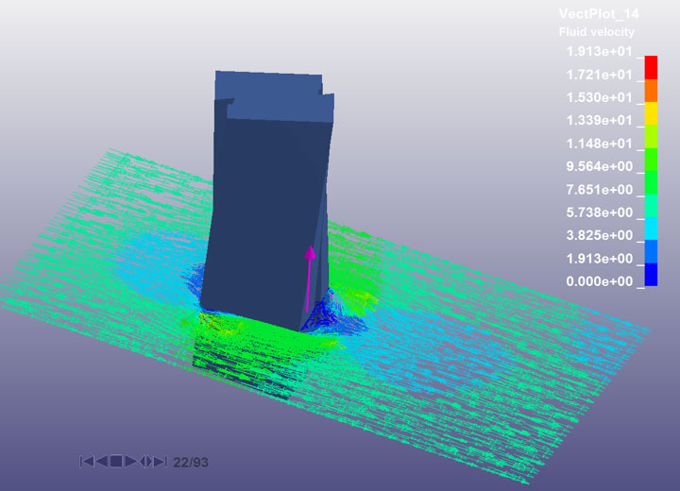
Task: Pick the yellow band of the color legend
Action: tap(651, 113)
